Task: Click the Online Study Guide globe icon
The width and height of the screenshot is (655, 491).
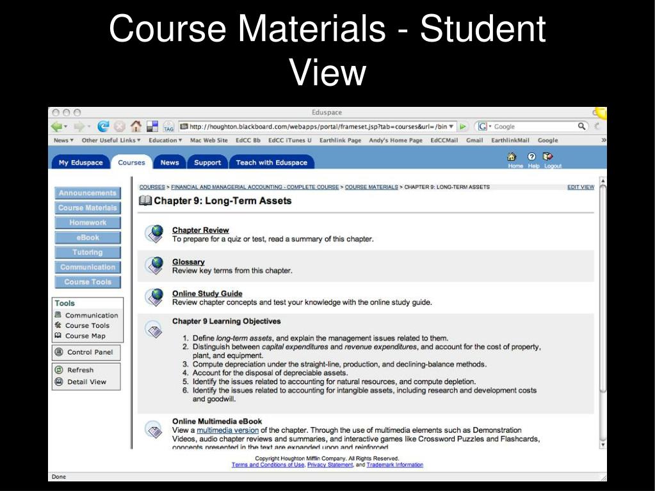Action: point(154,297)
